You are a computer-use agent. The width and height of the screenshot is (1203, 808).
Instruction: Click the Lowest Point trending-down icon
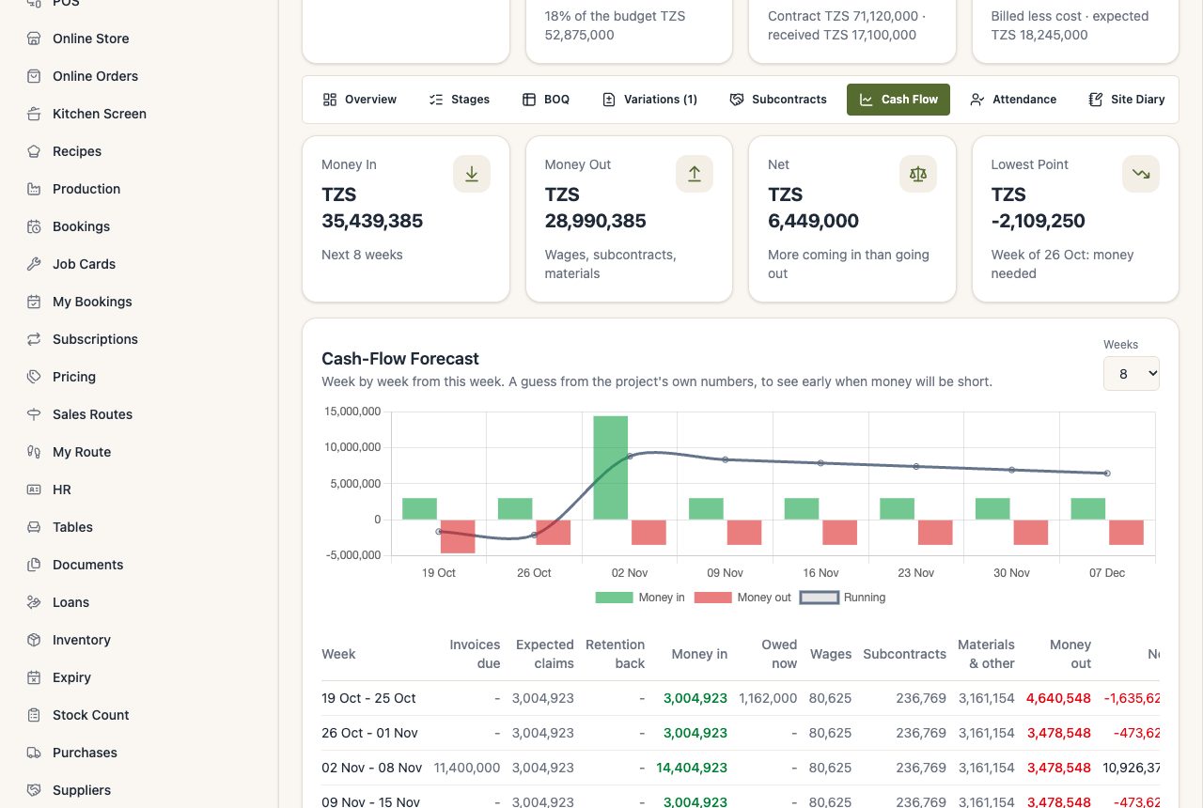pos(1141,174)
